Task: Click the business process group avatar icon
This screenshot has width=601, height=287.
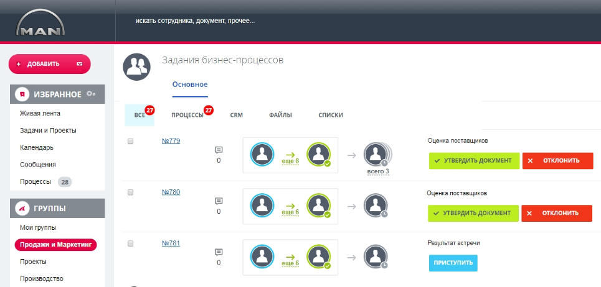Action: (x=136, y=66)
